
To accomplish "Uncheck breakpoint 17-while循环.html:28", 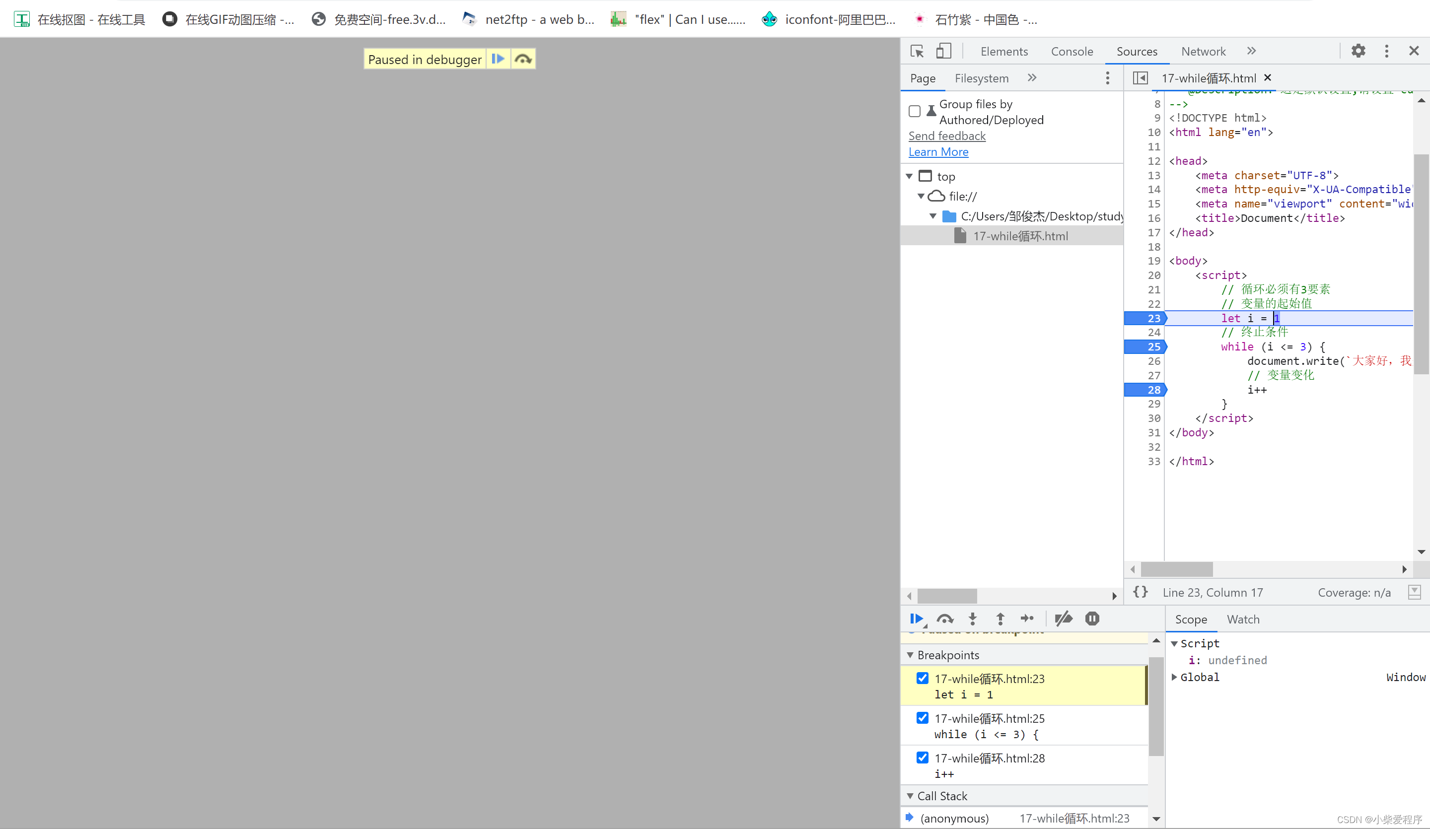I will [x=923, y=758].
